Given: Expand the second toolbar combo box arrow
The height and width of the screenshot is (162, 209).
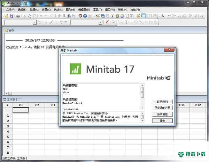Looking at the screenshot, I should 100,22.
